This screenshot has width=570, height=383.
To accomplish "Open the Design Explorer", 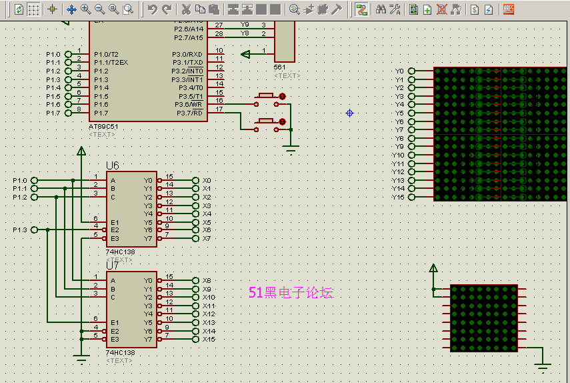I will tap(414, 9).
